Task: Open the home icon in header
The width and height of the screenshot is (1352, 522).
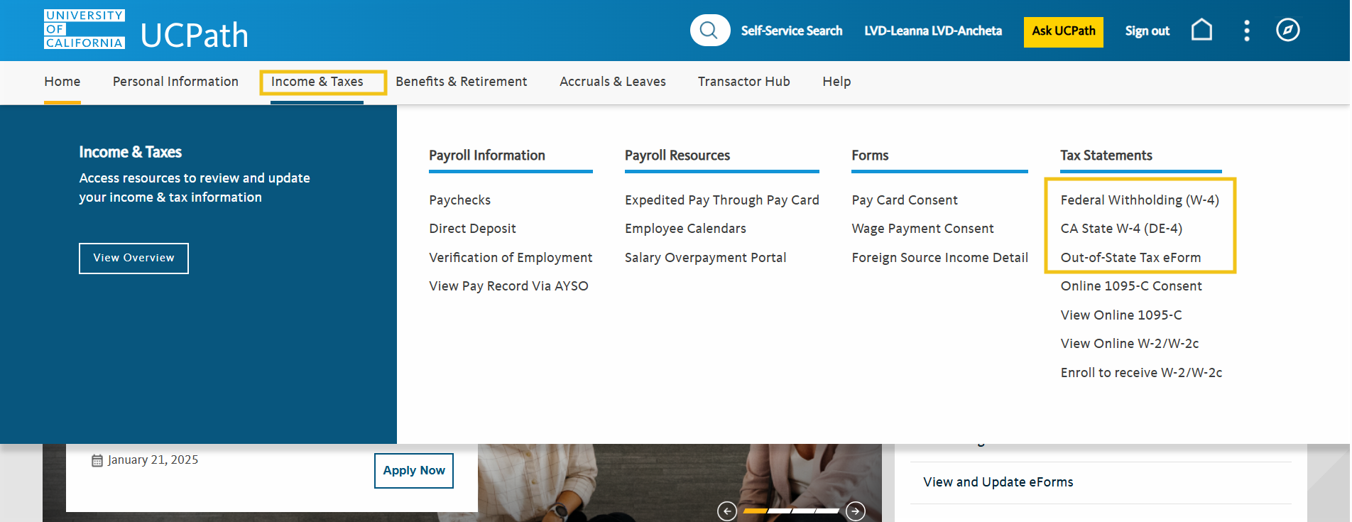Action: 1201,30
